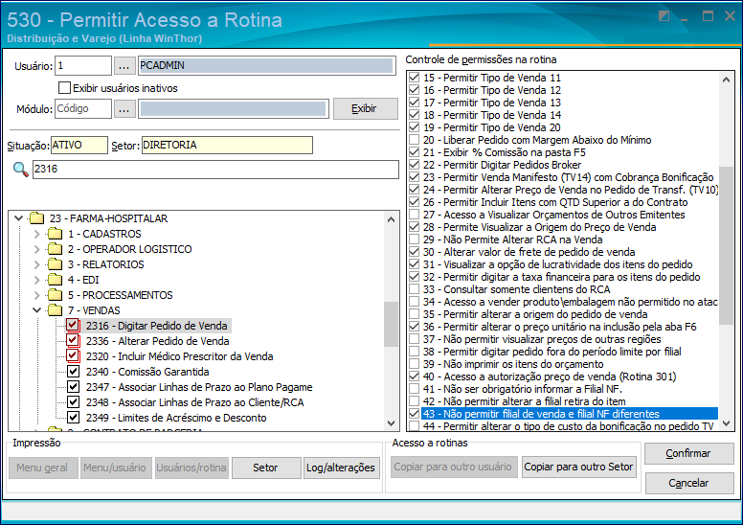Click the Exibir button
This screenshot has height=525, width=743.
click(x=366, y=108)
